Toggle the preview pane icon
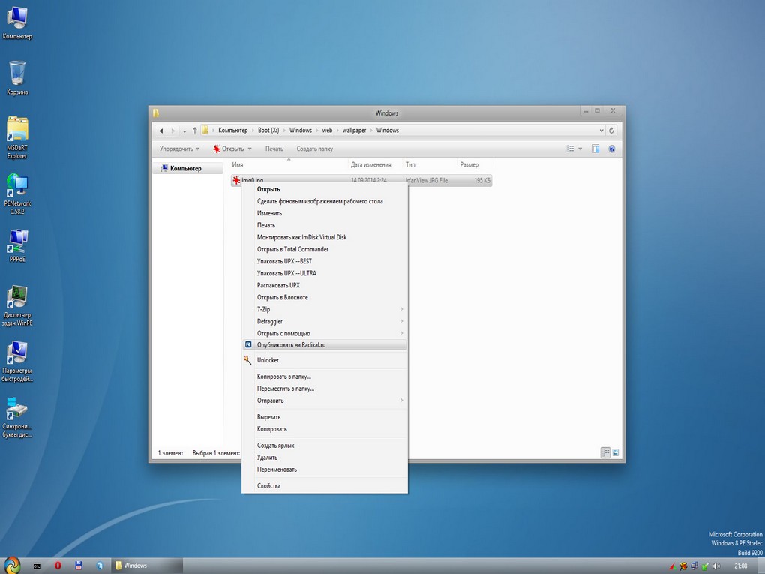The image size is (765, 574). pos(595,149)
